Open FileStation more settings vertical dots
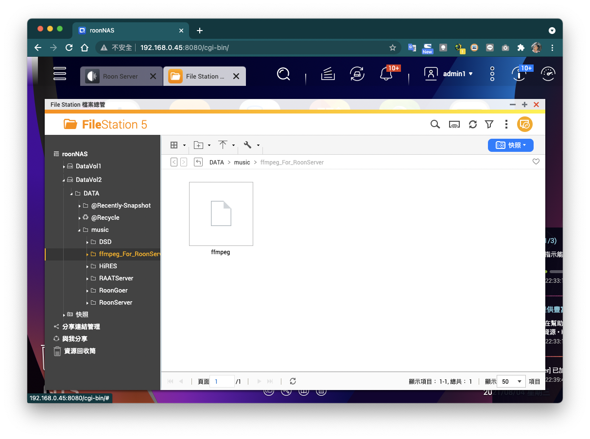590x439 pixels. [506, 125]
